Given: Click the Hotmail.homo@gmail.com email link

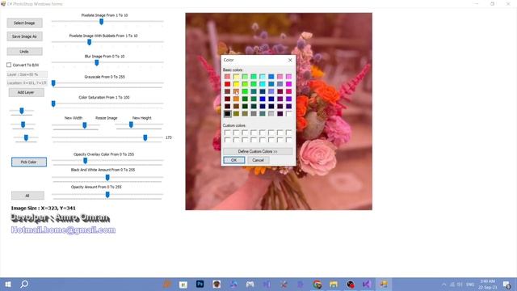Looking at the screenshot, I should coord(63,230).
